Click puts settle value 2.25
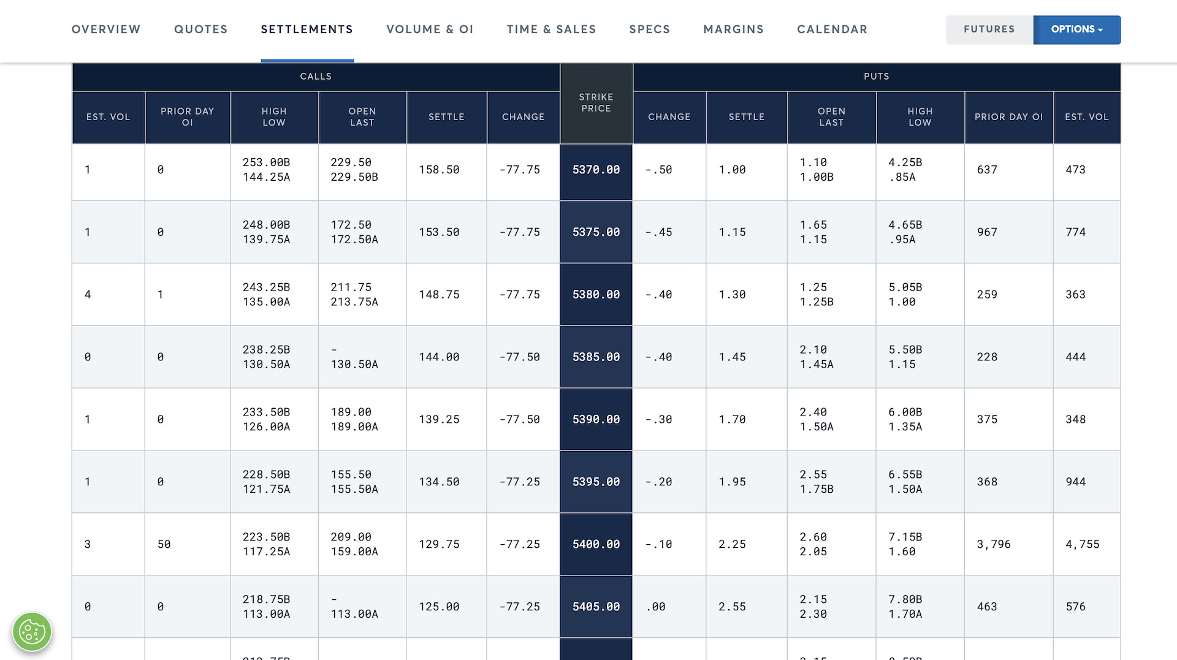This screenshot has height=660, width=1177. [x=732, y=544]
